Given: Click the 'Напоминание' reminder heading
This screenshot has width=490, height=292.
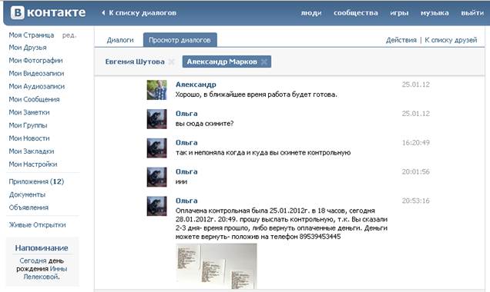Looking at the screenshot, I should [x=42, y=248].
